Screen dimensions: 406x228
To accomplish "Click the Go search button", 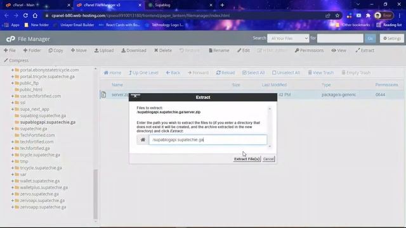I will [370, 38].
